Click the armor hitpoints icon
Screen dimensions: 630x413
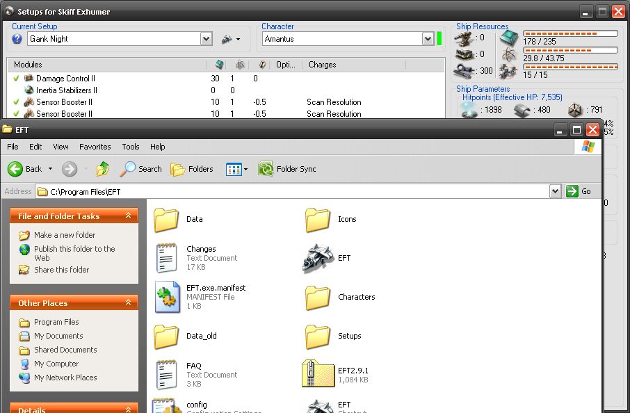pyautogui.click(x=522, y=110)
